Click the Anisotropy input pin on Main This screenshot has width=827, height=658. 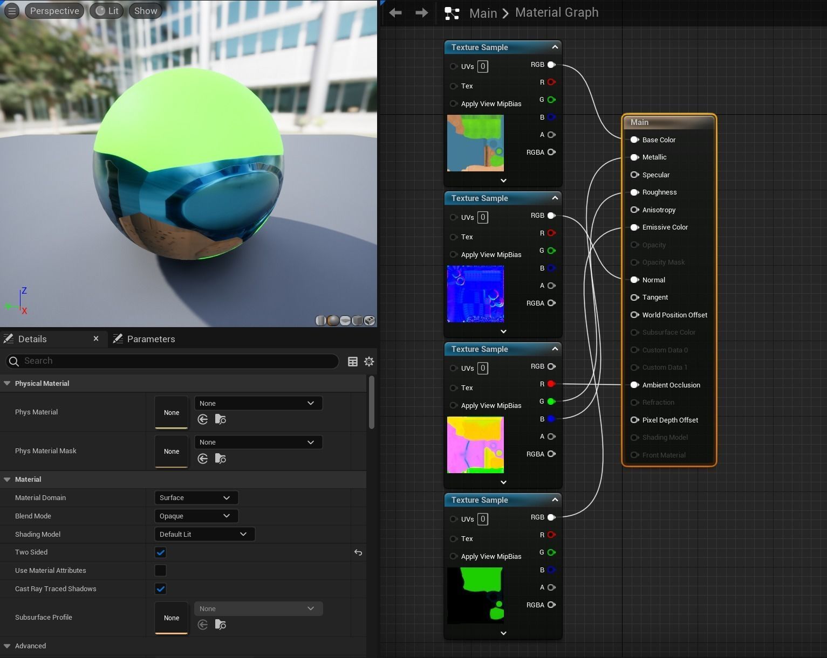634,210
